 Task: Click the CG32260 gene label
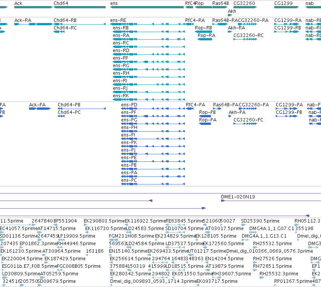(x=244, y=3)
